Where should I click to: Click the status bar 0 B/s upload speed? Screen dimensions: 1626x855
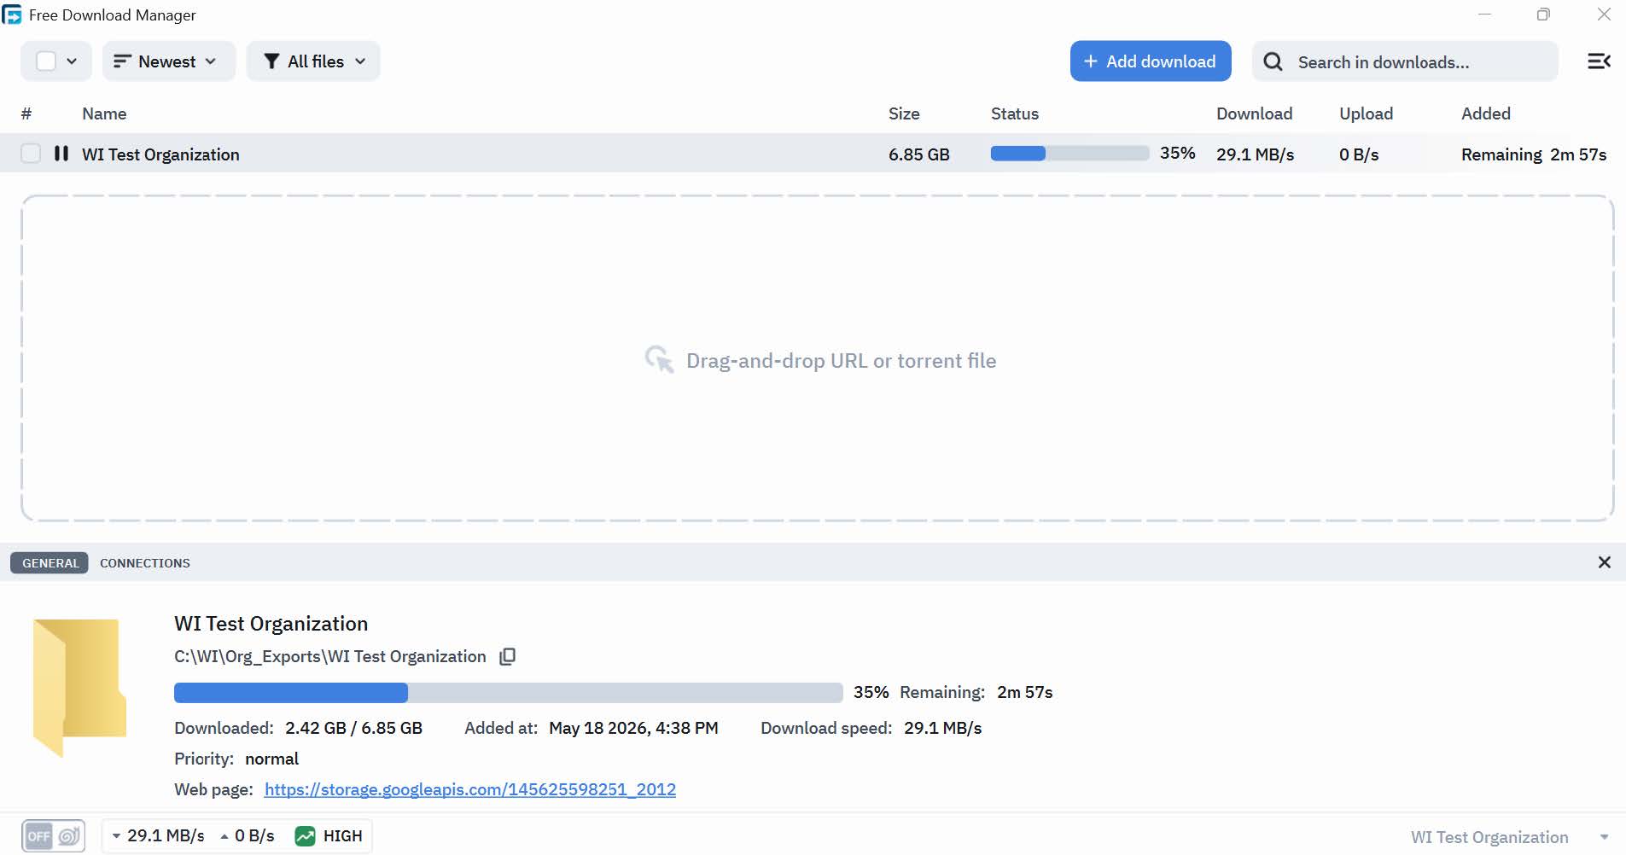point(248,835)
